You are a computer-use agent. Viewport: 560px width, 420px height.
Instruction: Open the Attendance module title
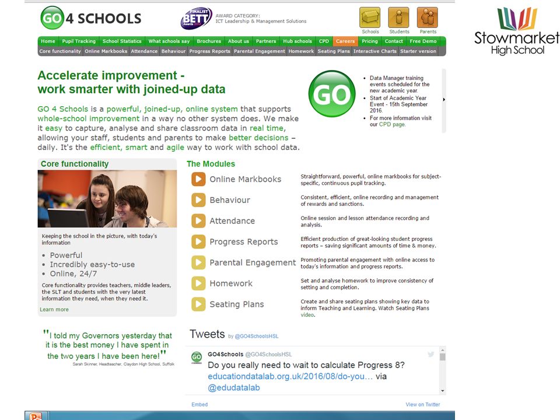(232, 220)
